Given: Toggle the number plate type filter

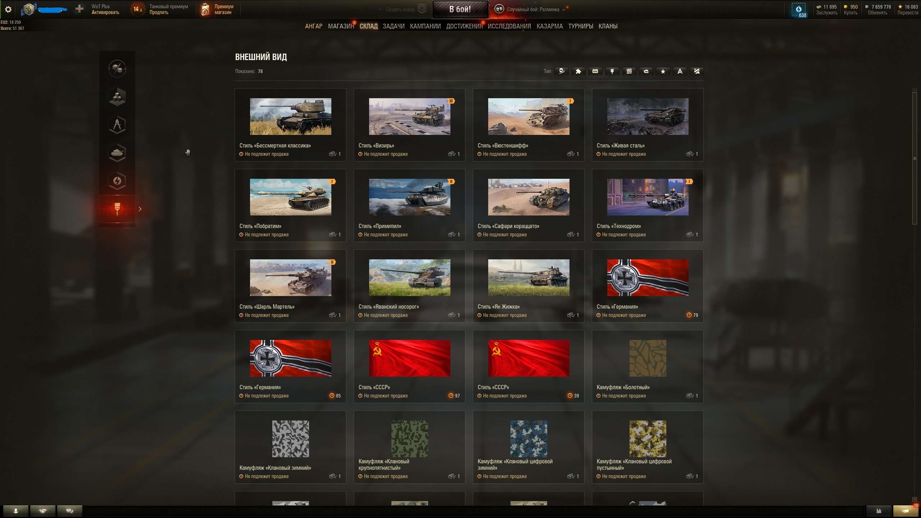Looking at the screenshot, I should click(x=595, y=71).
